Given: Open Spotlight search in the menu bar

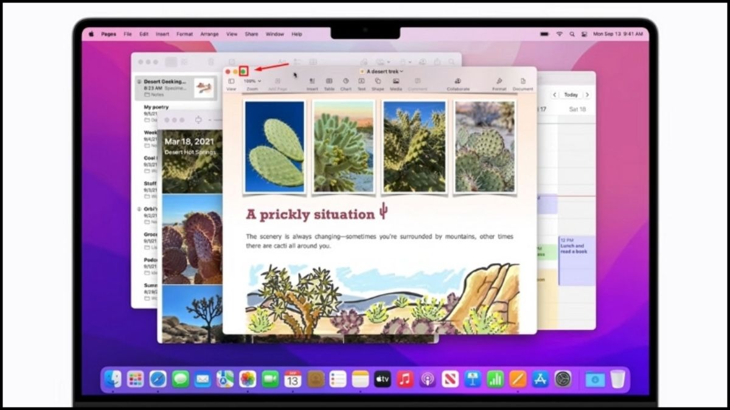Looking at the screenshot, I should click(x=572, y=34).
